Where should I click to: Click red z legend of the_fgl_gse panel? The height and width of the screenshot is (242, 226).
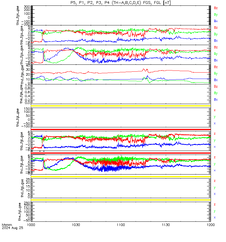[x=215, y=204]
